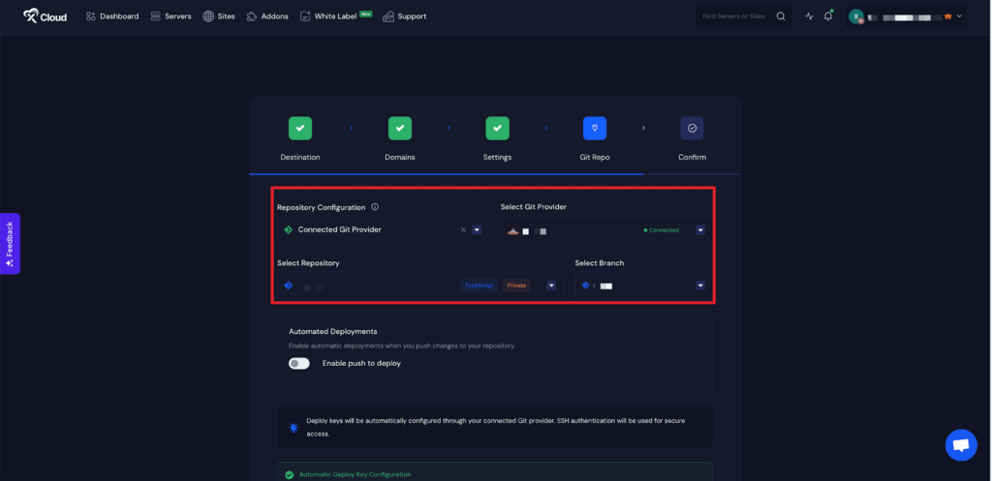Open the chat support bubble
The image size is (992, 481).
(x=960, y=444)
